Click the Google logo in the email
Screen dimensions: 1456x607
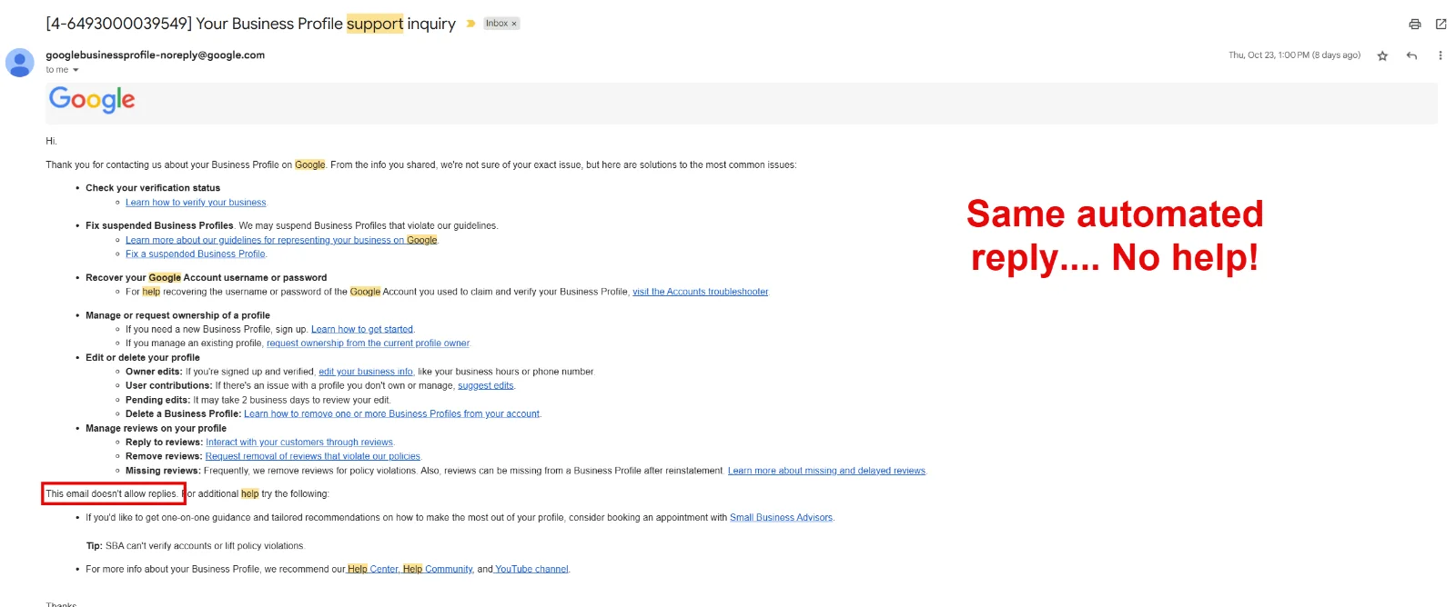[x=92, y=100]
